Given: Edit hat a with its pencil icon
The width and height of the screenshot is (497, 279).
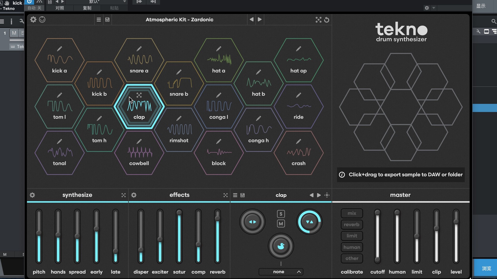Looking at the screenshot, I should [x=219, y=49].
